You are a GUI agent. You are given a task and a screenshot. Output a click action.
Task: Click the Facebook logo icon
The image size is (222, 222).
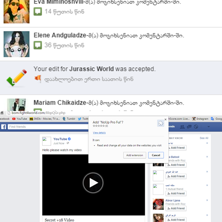pyautogui.click(x=4, y=127)
